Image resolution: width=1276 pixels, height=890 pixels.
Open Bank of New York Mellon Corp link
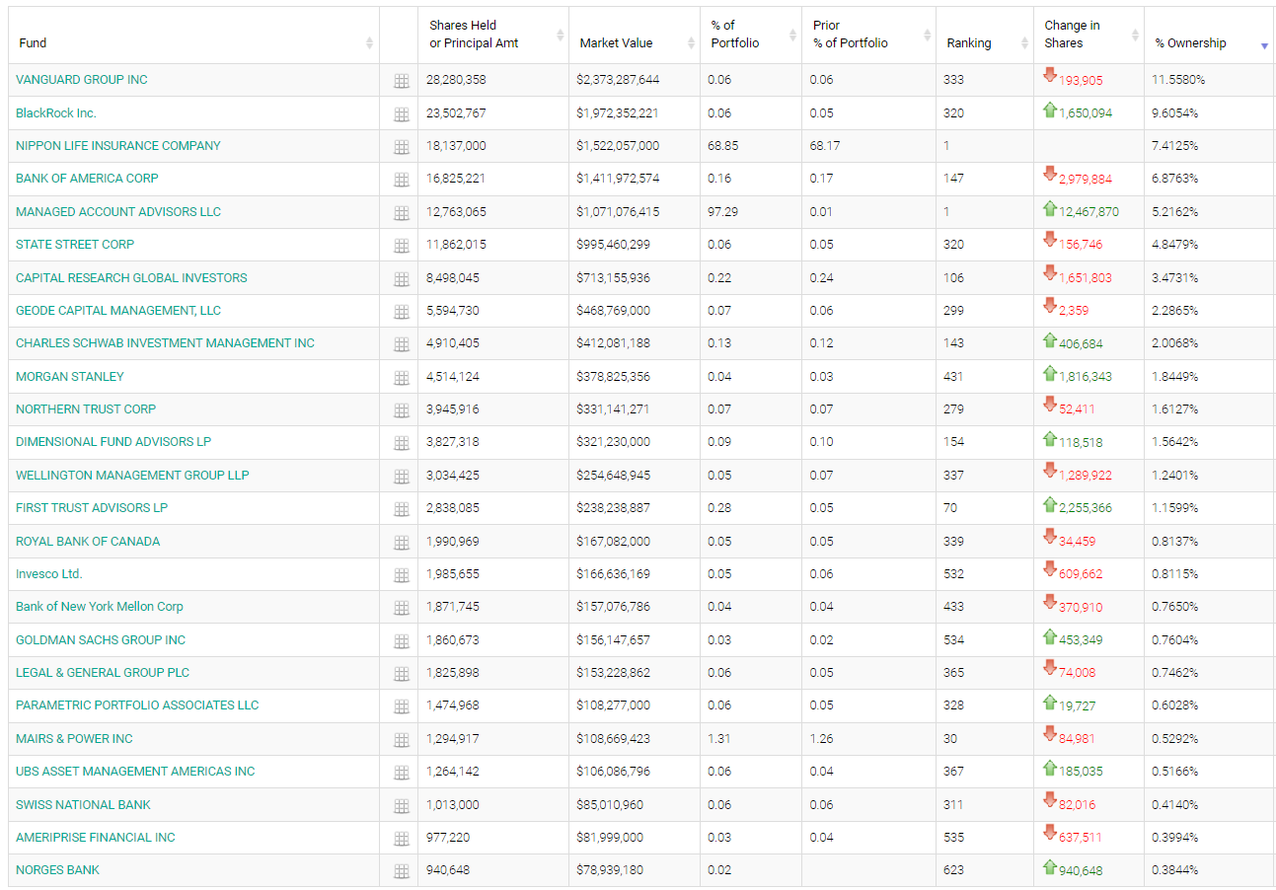[x=100, y=607]
